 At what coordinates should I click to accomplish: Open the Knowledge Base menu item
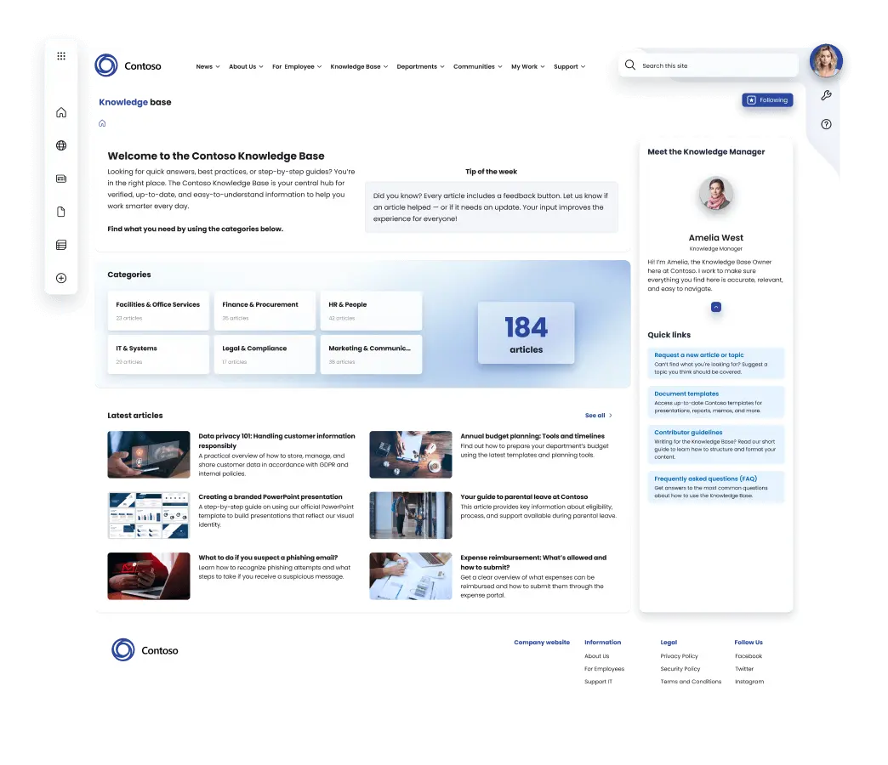coord(359,66)
